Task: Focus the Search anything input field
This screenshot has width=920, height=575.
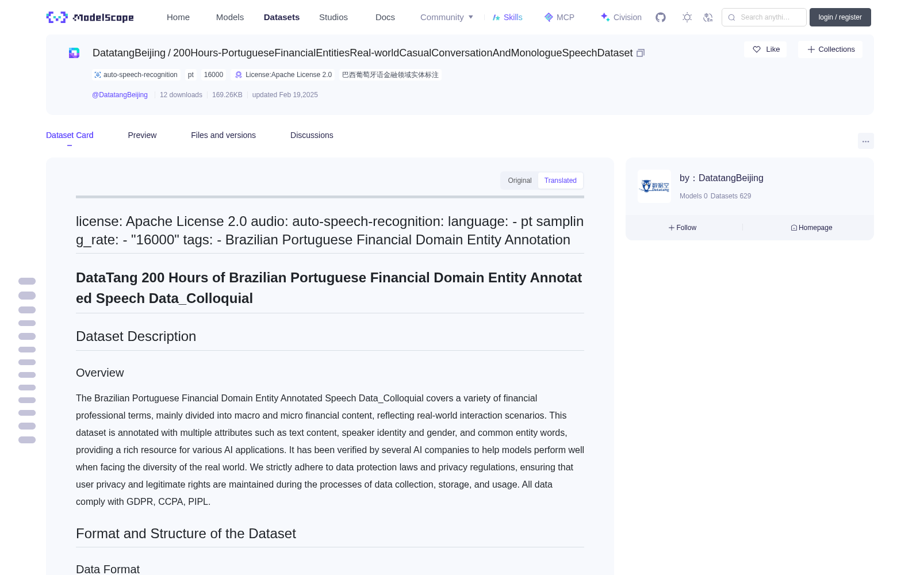Action: 764,17
